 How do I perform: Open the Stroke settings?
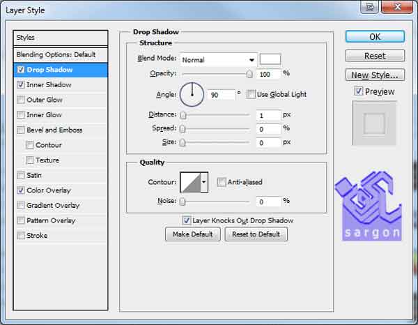pyautogui.click(x=37, y=235)
